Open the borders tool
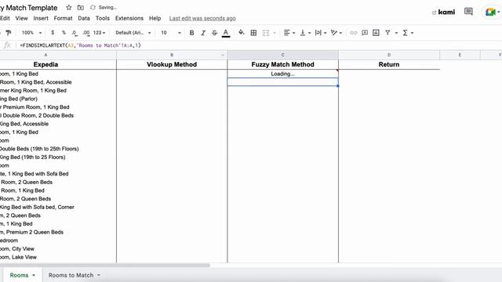Viewport: 502px width, 282px height. click(253, 33)
